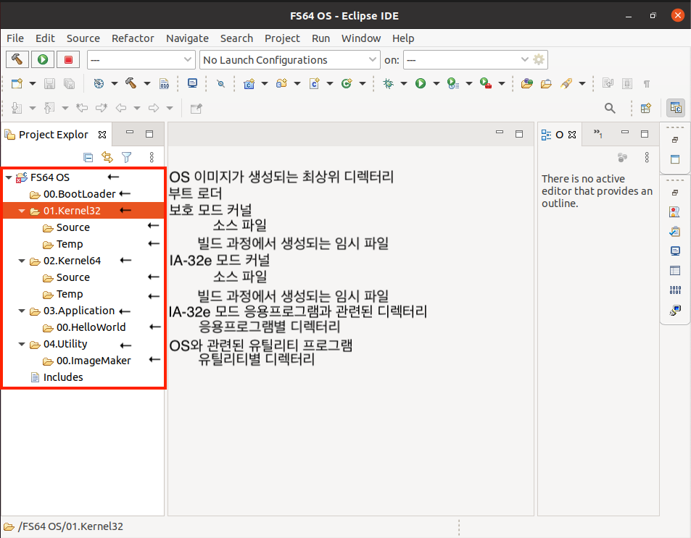Collapse the 03.Application folder arrow
Screen dimensions: 691x538
point(22,311)
